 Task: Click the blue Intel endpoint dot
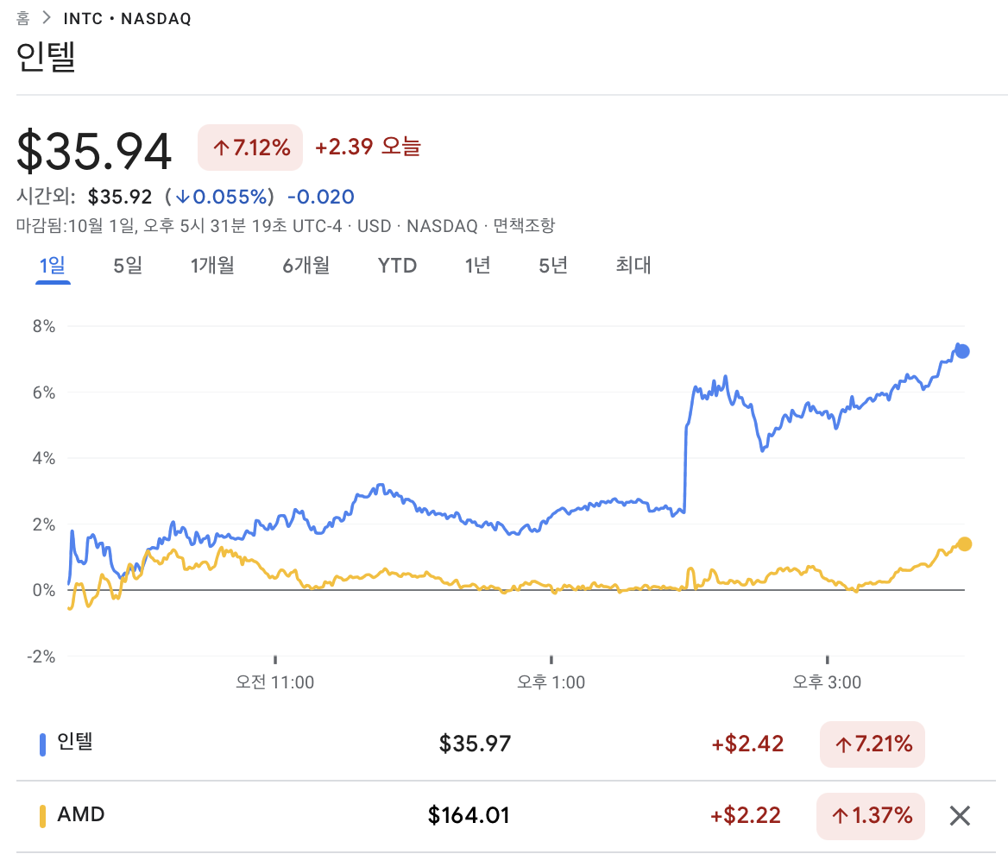[962, 351]
